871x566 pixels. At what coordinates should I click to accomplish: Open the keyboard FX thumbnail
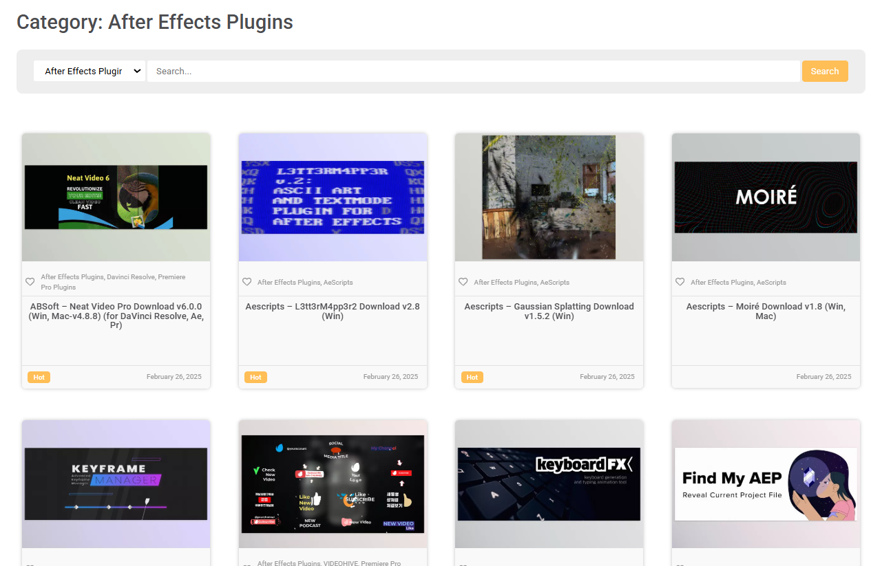(x=549, y=484)
